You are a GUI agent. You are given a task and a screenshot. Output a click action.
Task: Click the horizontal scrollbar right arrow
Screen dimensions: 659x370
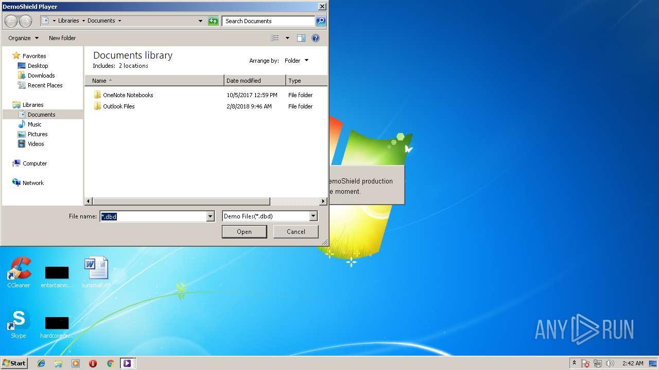point(323,201)
